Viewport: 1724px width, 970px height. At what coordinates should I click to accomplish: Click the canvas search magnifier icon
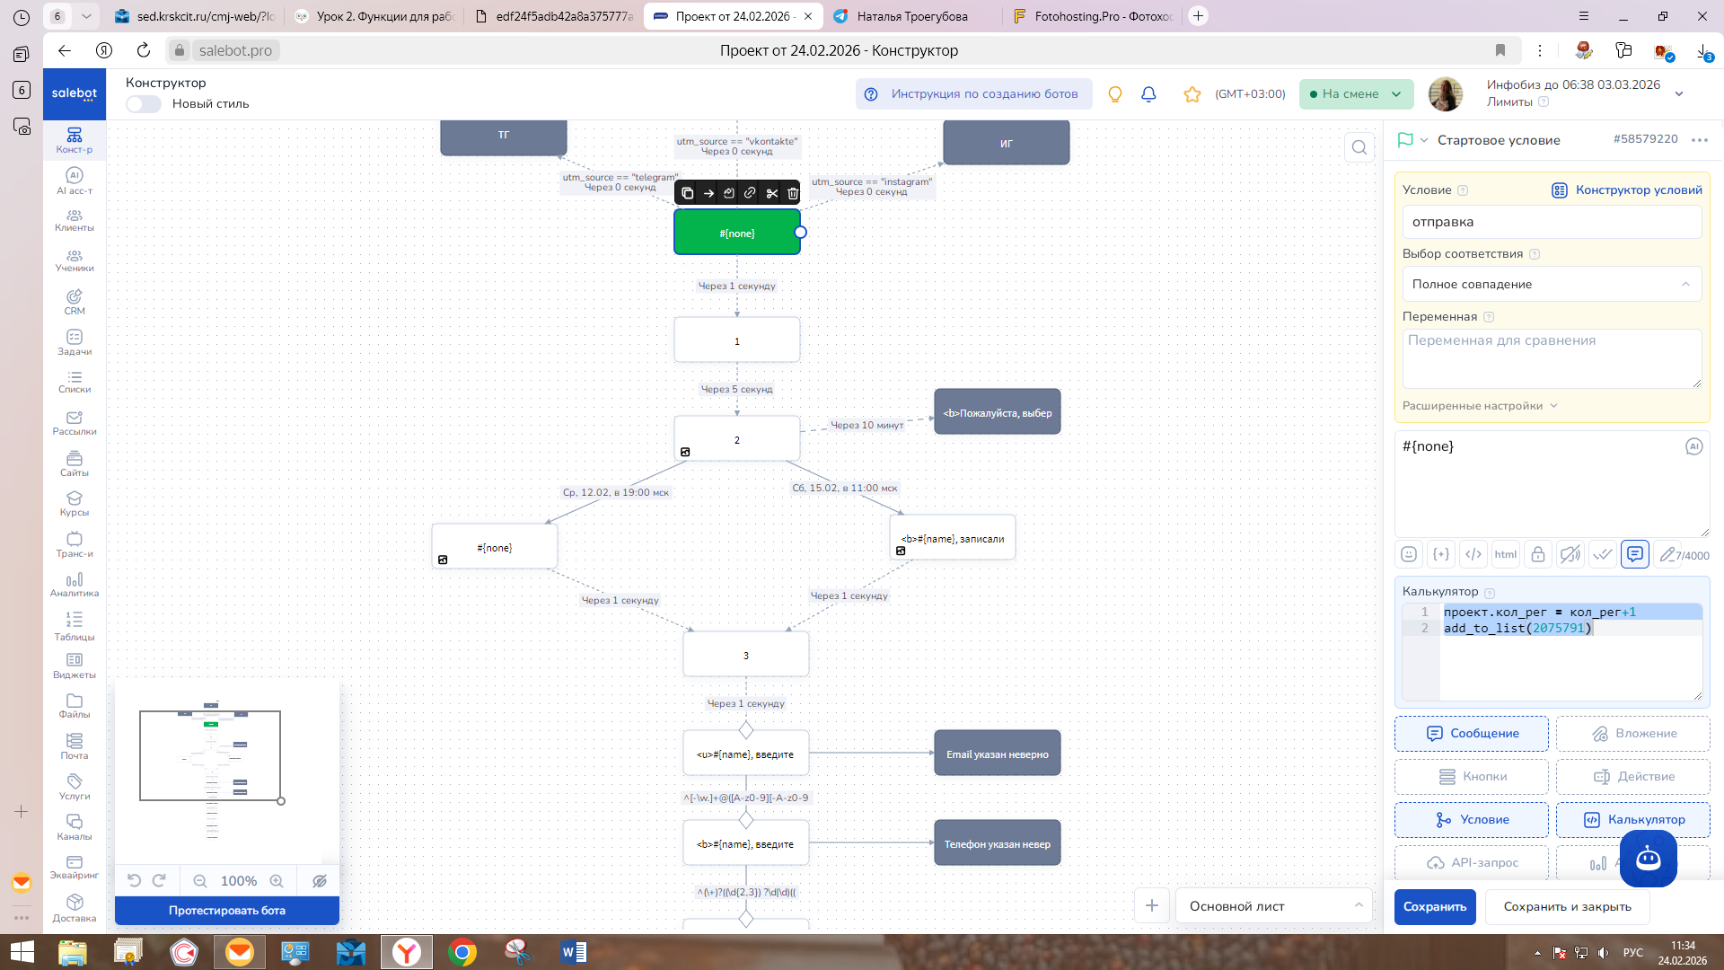click(1359, 147)
